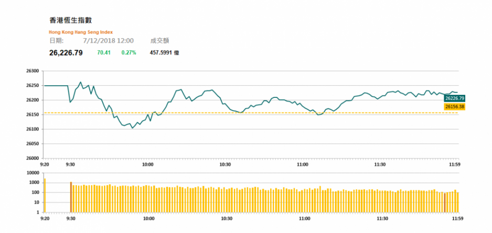The width and height of the screenshot is (492, 233).
Task: Click the 成交額 turnover label
Action: click(x=159, y=41)
